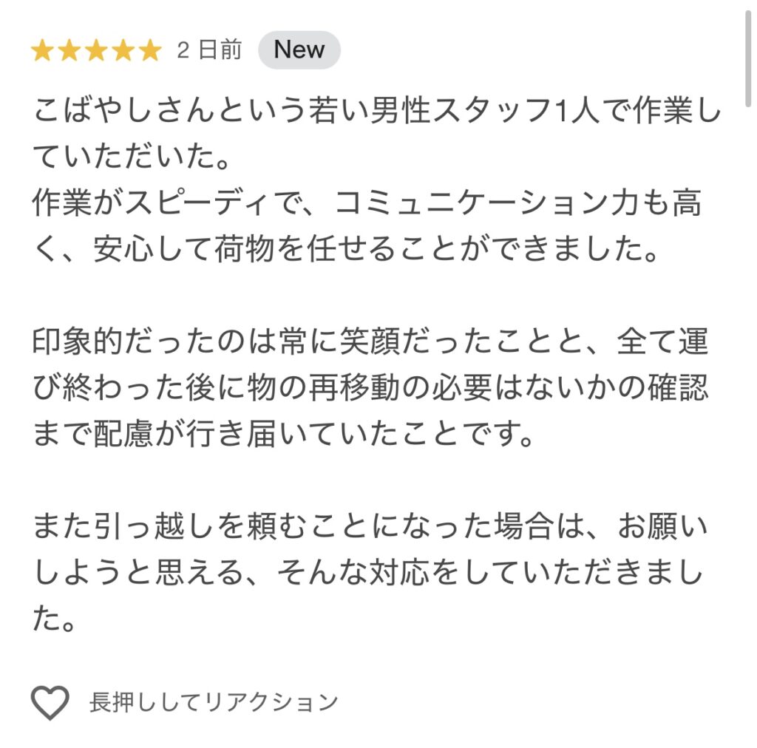This screenshot has width=757, height=748.
Task: Click the line starting "また引っ越しを頼む"
Action: point(370,528)
